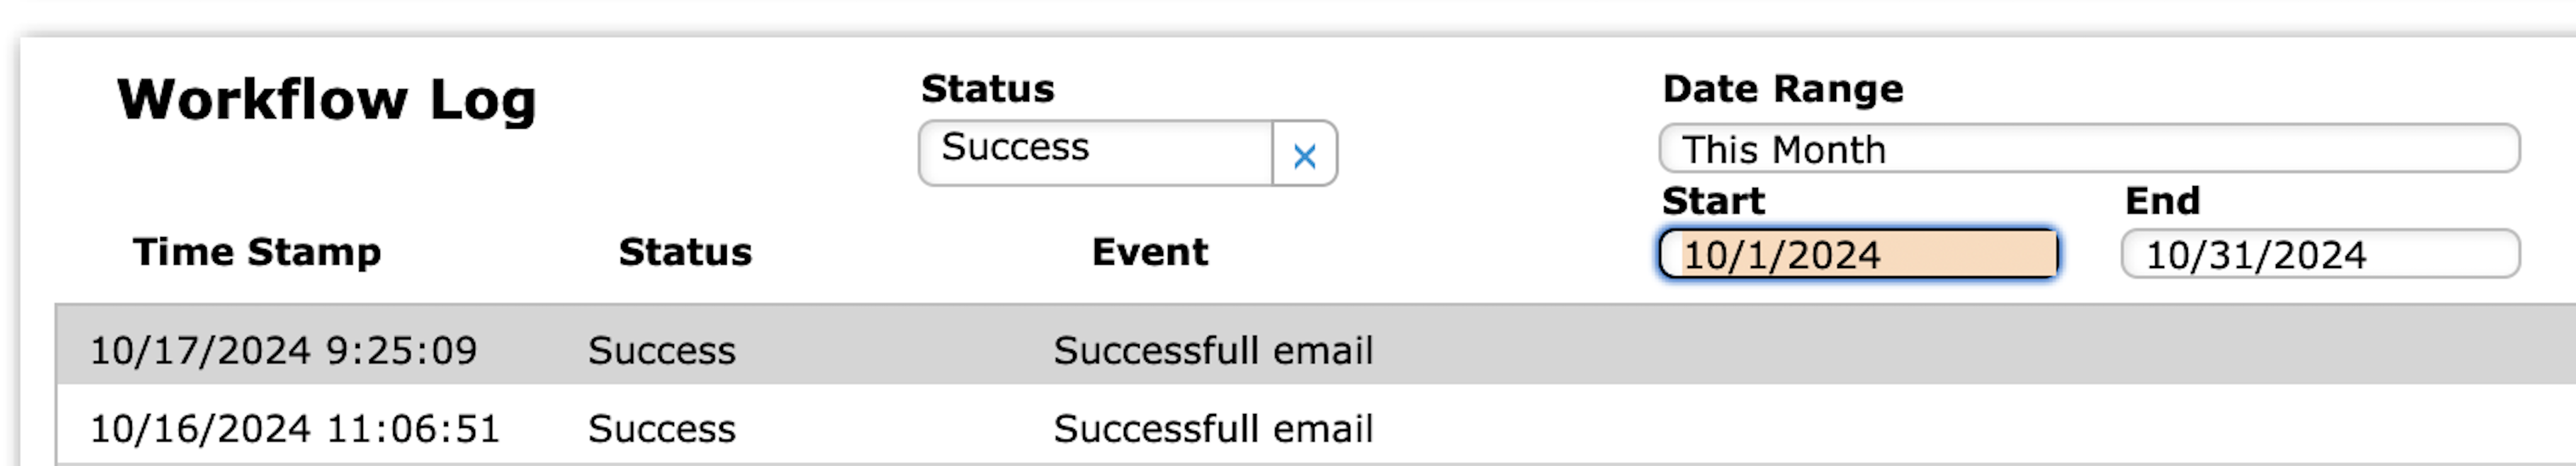Click the Start label
The width and height of the screenshot is (2576, 466).
tap(1713, 201)
